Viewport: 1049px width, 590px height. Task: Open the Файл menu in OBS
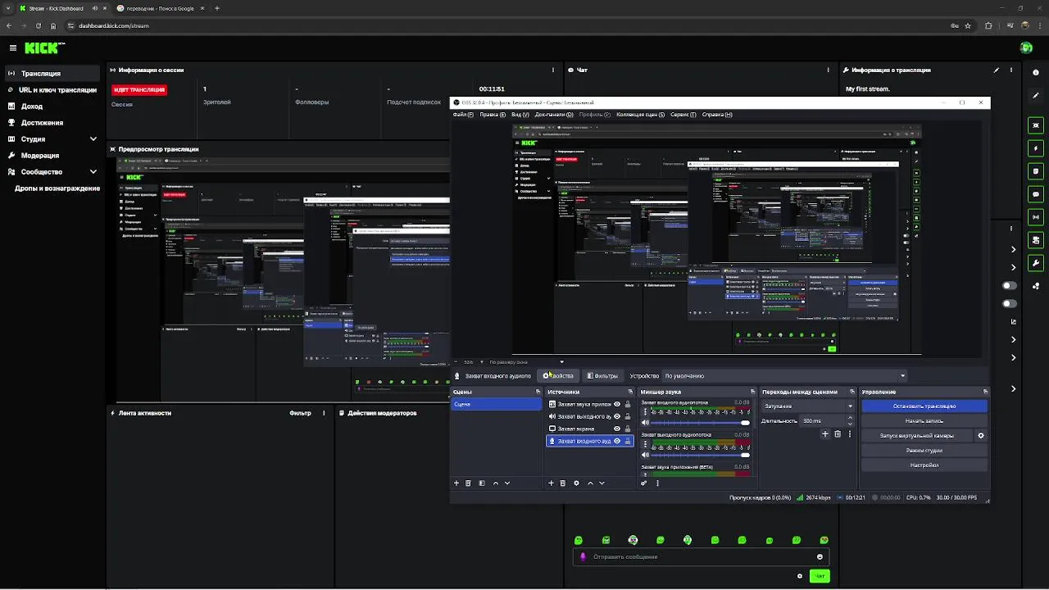pyautogui.click(x=463, y=115)
